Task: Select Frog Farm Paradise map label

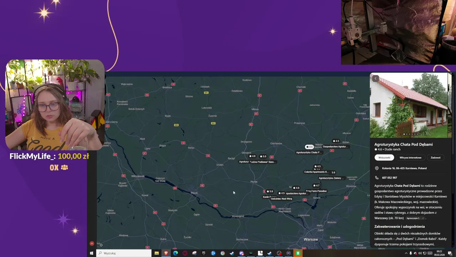Action: [x=316, y=191]
